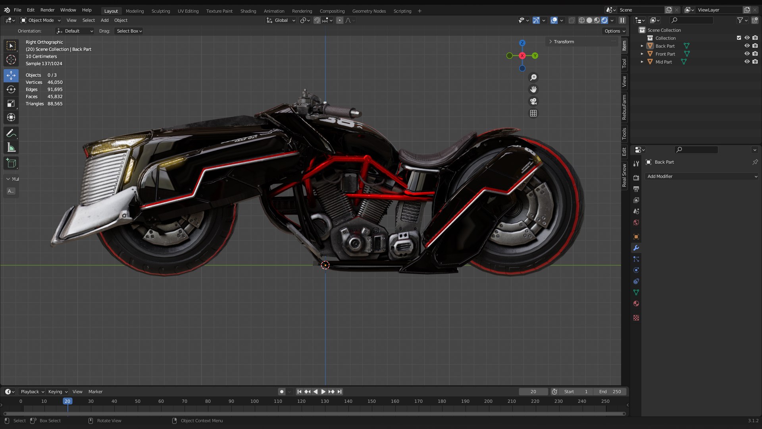Open the Object Data (mesh) properties tab

pos(636,292)
